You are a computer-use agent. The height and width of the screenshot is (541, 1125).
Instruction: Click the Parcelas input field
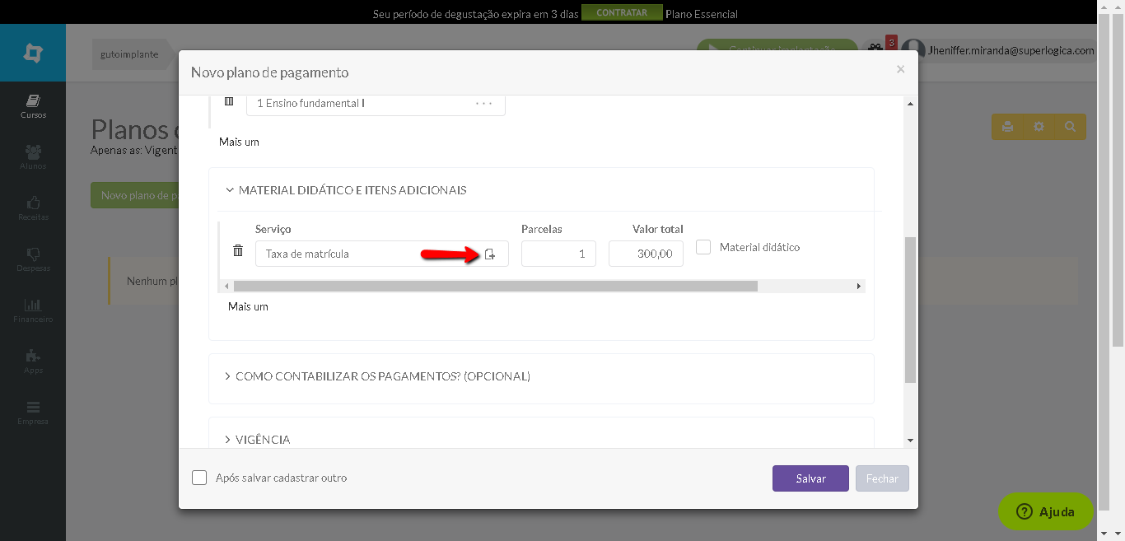point(558,254)
